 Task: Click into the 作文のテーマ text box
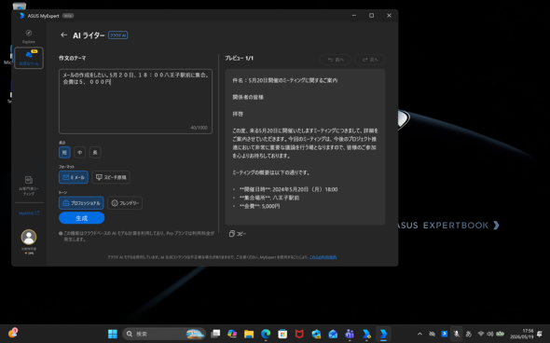[135, 101]
